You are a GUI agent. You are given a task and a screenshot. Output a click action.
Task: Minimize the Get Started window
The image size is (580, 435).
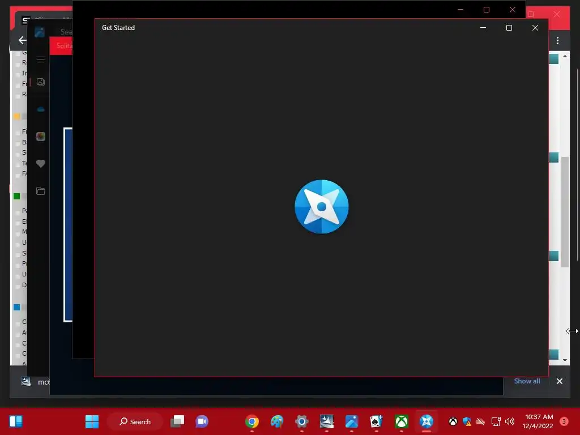pos(483,28)
